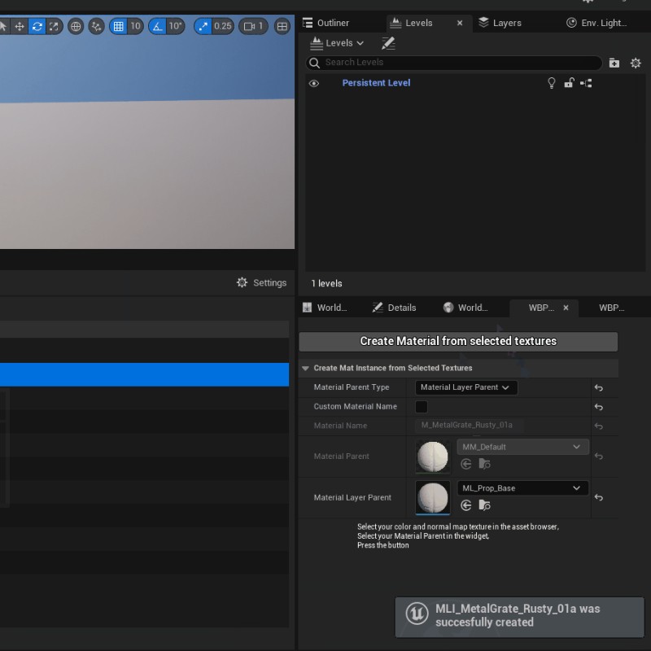Viewport: 651px width, 651px height.
Task: Open the ML_Prop_Base asset dropdown
Action: 522,488
